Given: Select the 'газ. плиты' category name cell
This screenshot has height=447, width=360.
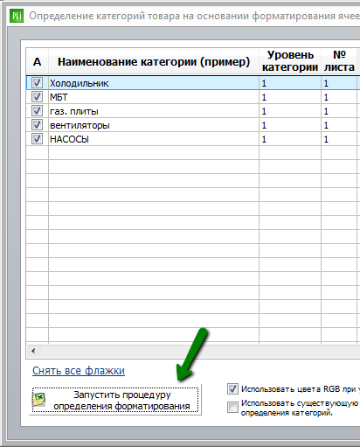Looking at the screenshot, I should 154,111.
